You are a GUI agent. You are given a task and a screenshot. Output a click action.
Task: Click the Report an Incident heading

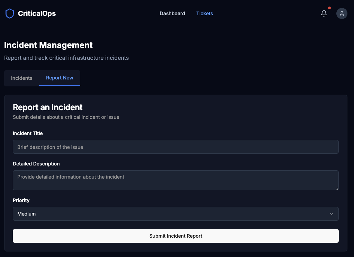point(48,107)
